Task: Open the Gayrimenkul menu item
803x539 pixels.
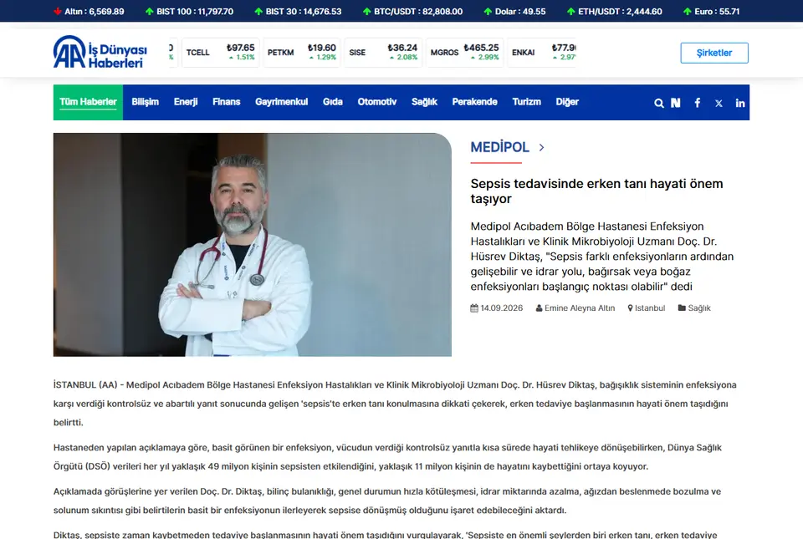Action: click(282, 102)
